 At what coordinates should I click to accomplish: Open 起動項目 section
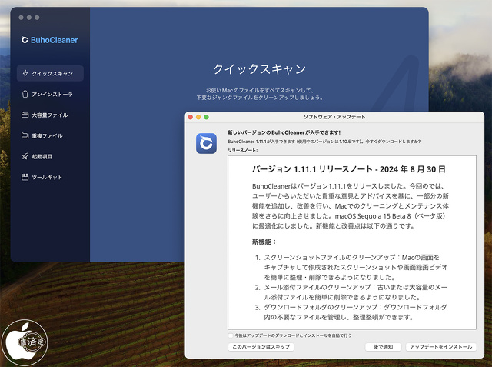tap(50, 156)
